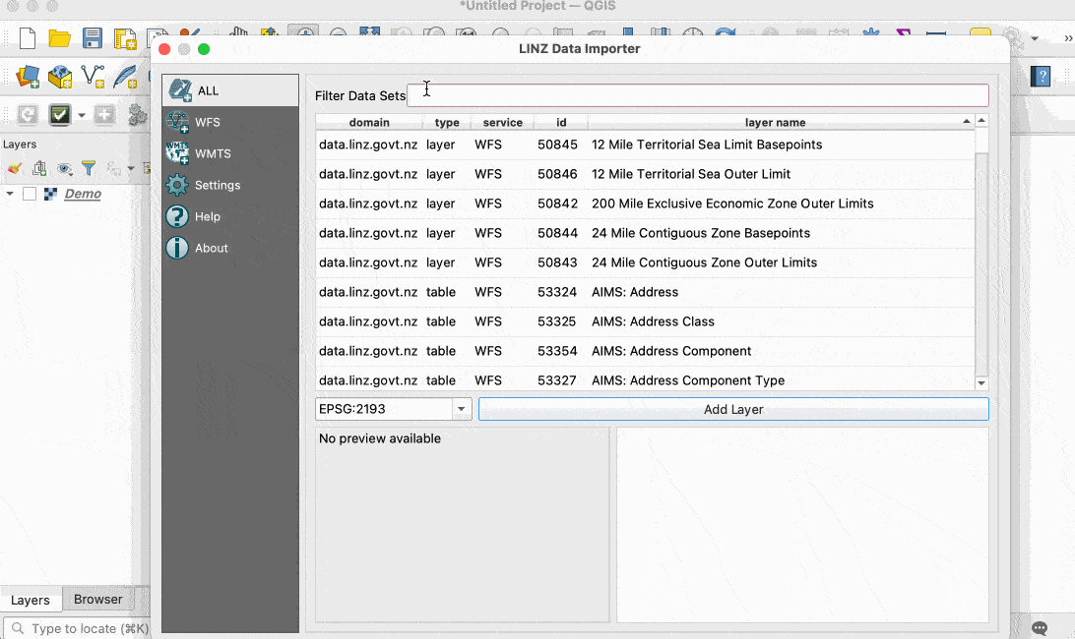Screen dimensions: 1075x639
Task: Select the Demo layer in Layers panel
Action: pos(83,194)
